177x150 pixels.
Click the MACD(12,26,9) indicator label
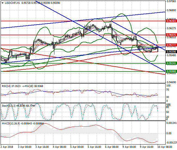pyautogui.click(x=11, y=124)
